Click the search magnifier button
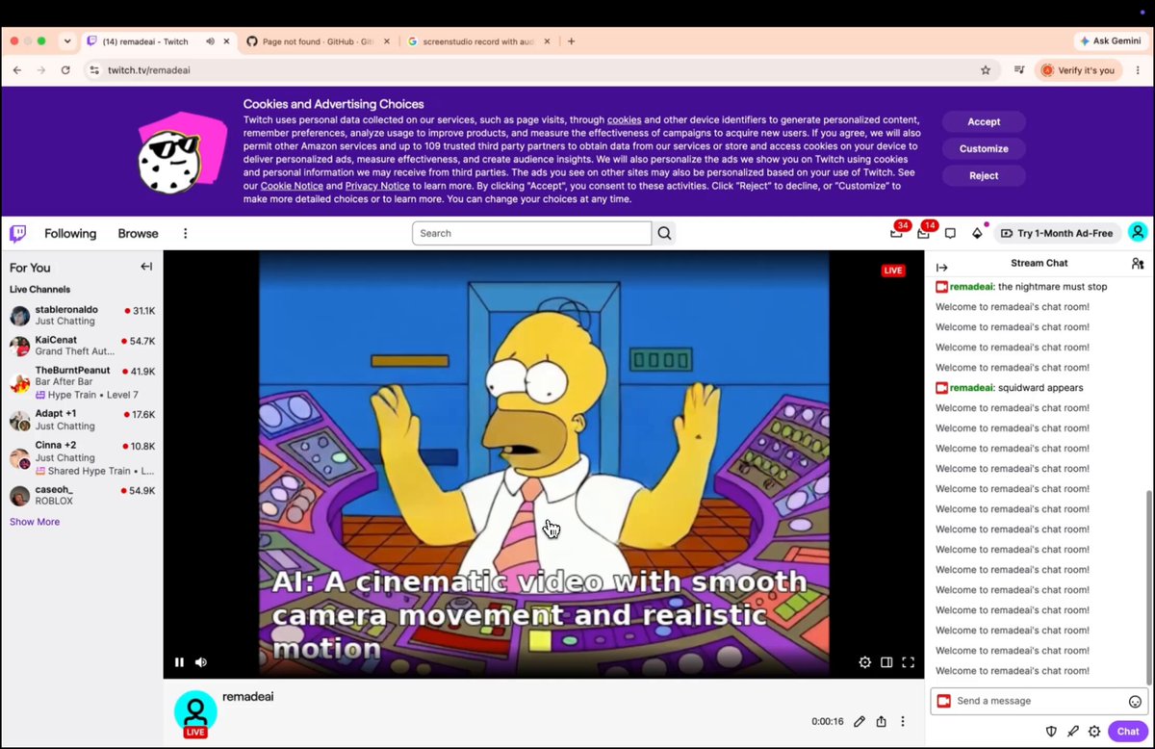1155x749 pixels. [664, 233]
